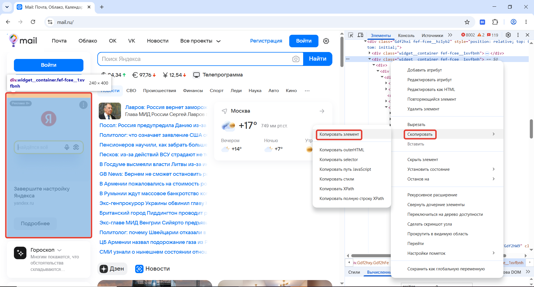Close the DevTools panel

pyautogui.click(x=527, y=35)
